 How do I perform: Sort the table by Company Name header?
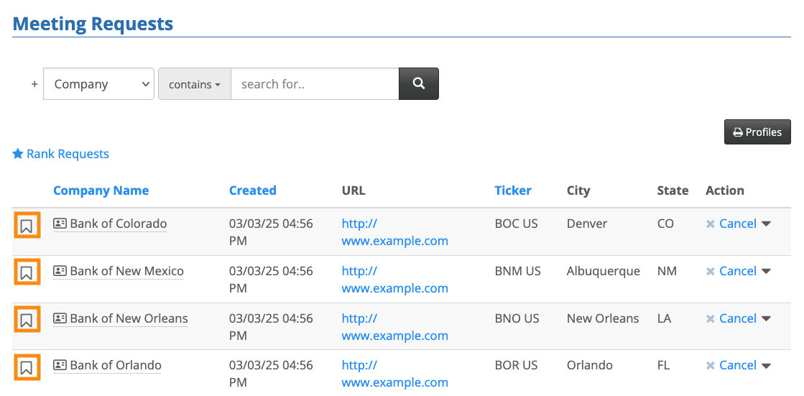click(x=101, y=190)
